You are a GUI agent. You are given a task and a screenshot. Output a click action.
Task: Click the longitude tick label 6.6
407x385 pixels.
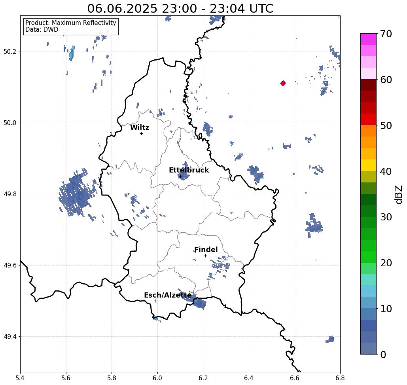294,378
